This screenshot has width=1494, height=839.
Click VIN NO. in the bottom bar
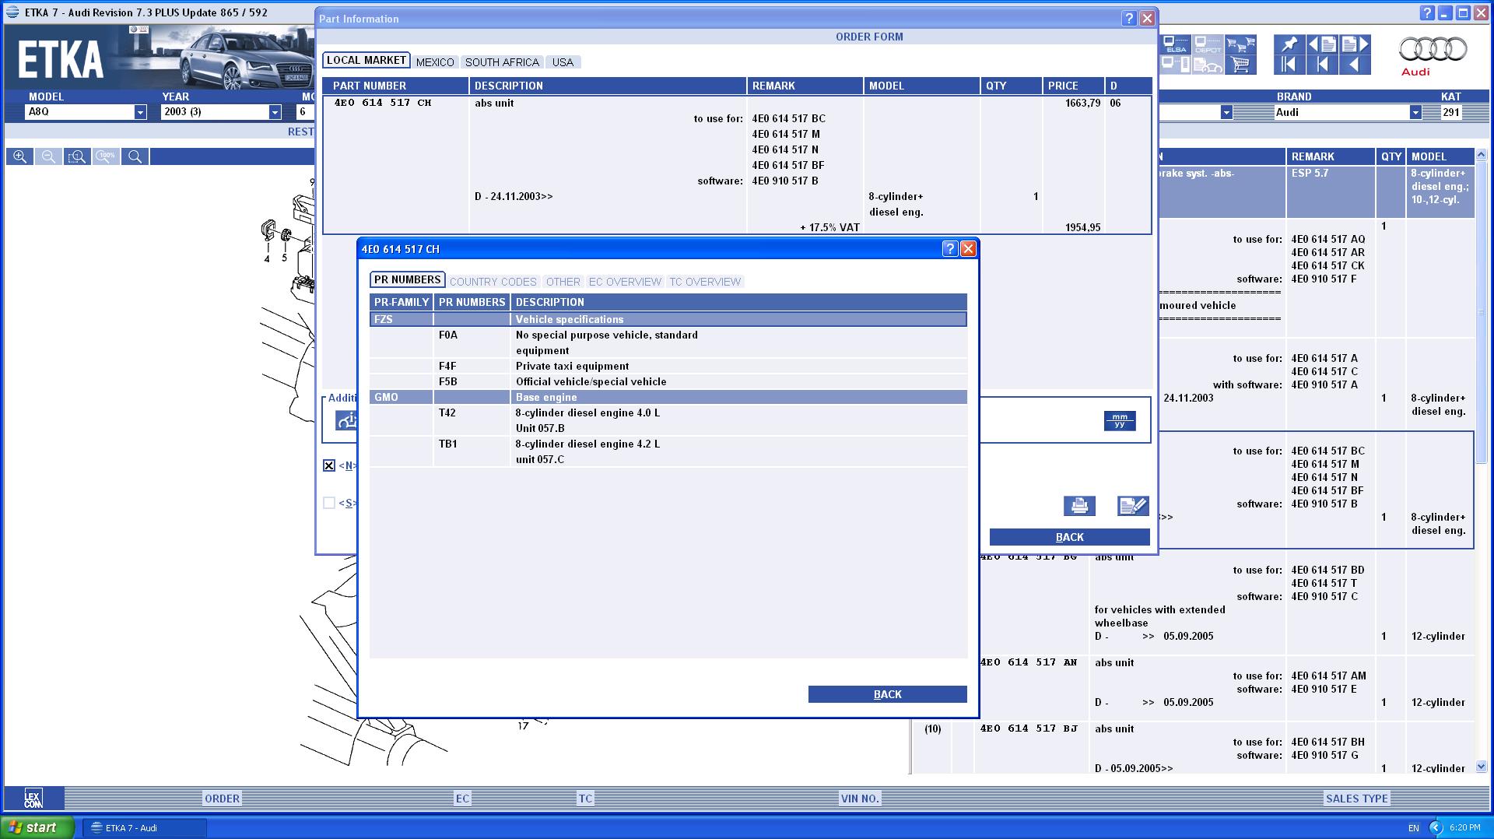(860, 799)
